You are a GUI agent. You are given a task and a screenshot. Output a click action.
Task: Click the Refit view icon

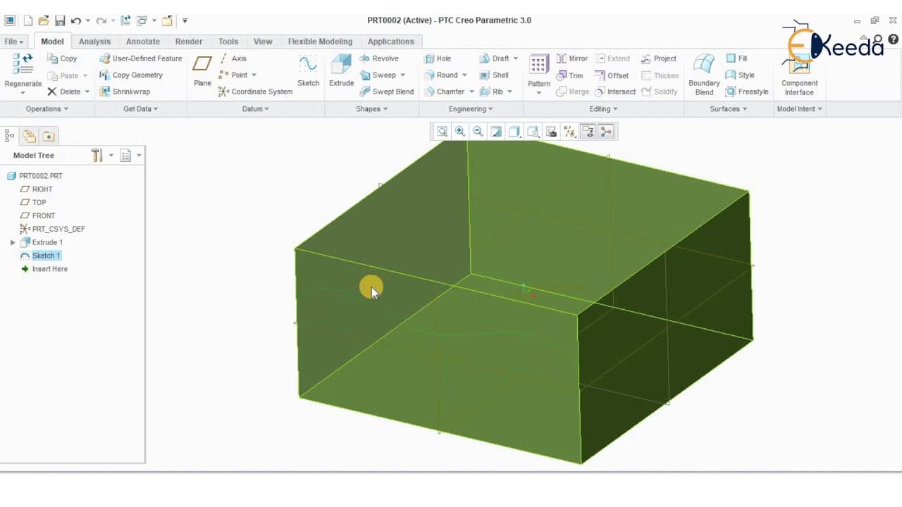coord(442,132)
